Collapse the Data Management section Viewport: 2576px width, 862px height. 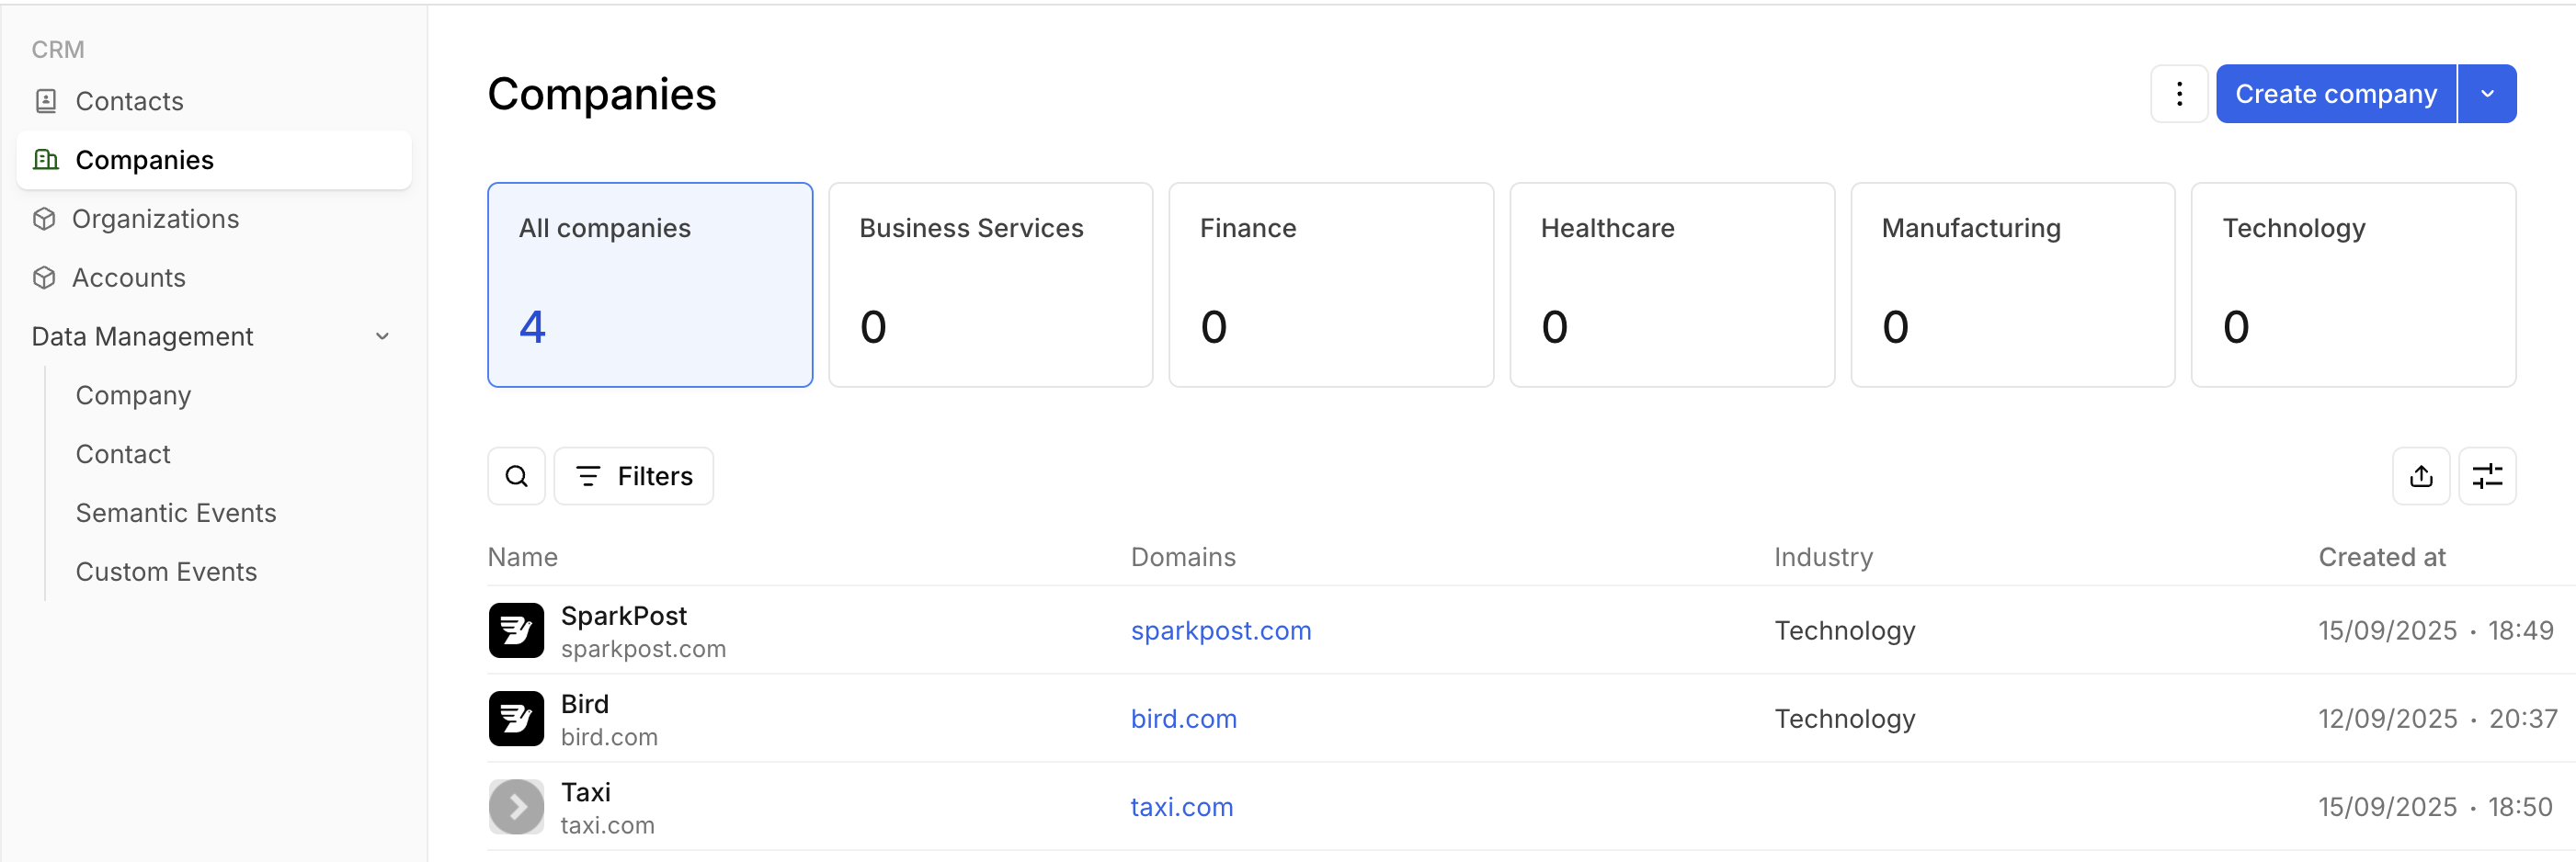[x=382, y=337]
